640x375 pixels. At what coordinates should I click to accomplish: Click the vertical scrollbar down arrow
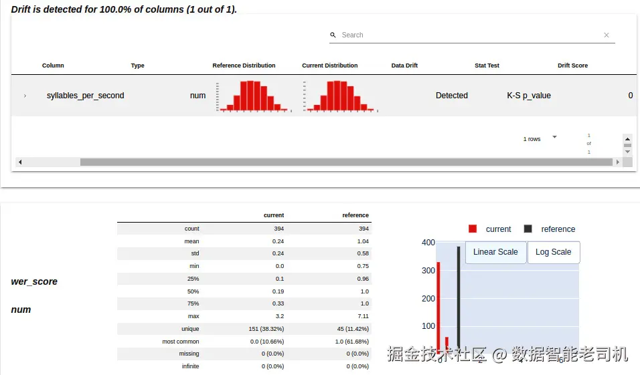click(628, 152)
